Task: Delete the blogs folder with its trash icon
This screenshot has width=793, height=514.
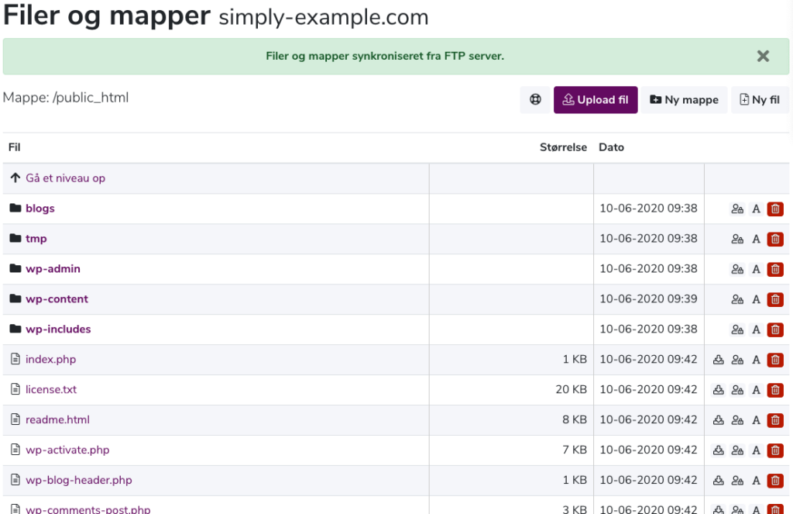Action: (x=775, y=209)
